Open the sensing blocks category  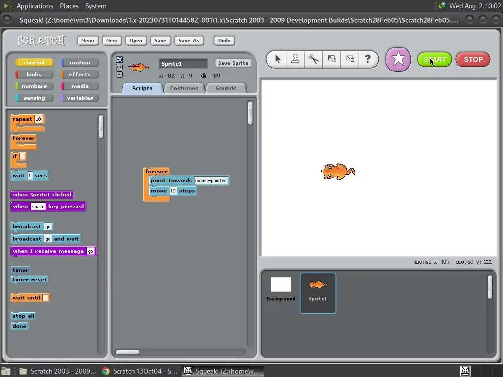point(34,98)
